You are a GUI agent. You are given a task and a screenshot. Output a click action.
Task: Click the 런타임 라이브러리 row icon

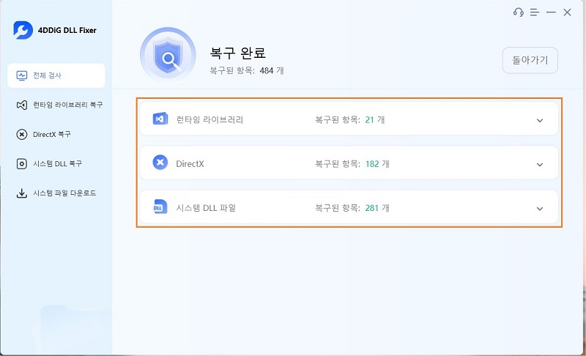[x=160, y=119]
